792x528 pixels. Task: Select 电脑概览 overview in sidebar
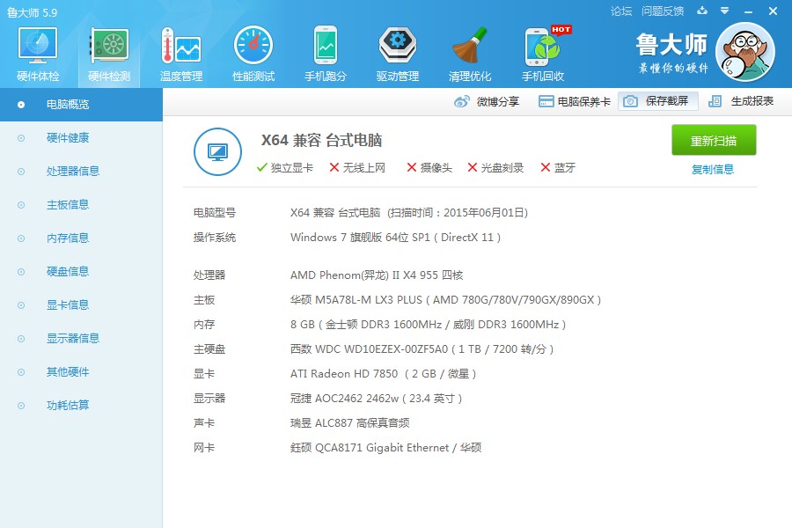tap(81, 105)
